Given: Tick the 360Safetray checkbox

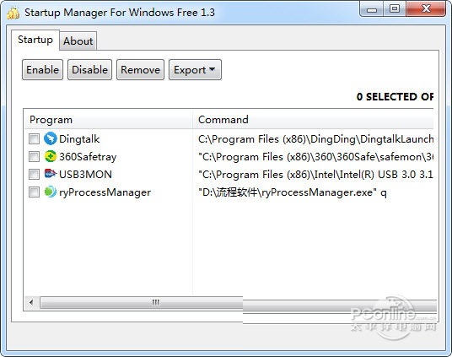Looking at the screenshot, I should [x=34, y=157].
